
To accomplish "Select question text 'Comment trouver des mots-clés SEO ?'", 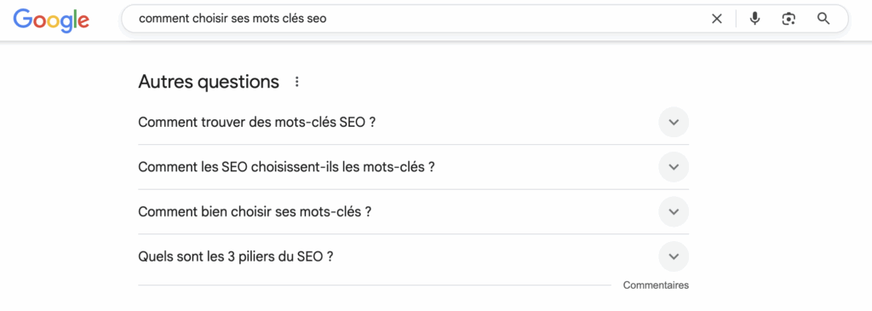I will point(257,123).
